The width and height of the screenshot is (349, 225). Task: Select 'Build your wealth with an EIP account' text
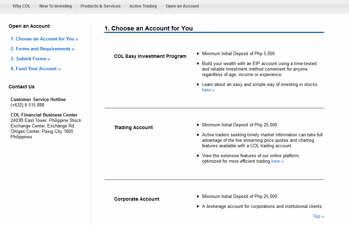coord(259,69)
